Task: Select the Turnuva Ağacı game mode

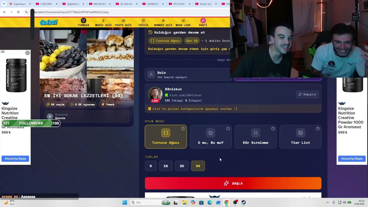Action: [x=166, y=137]
